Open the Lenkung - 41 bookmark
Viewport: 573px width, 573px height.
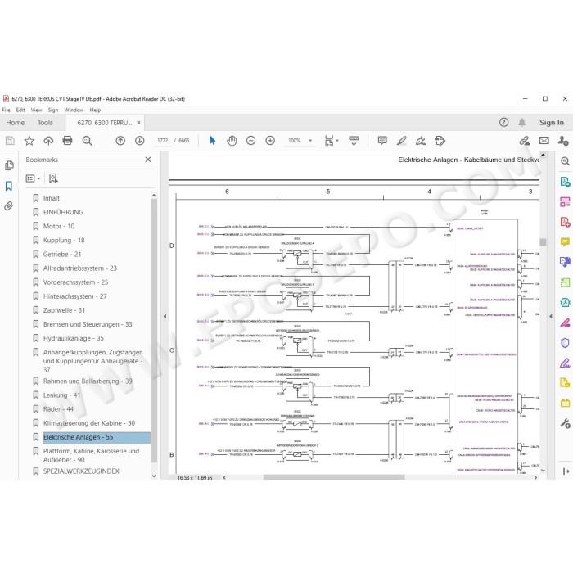click(x=61, y=395)
